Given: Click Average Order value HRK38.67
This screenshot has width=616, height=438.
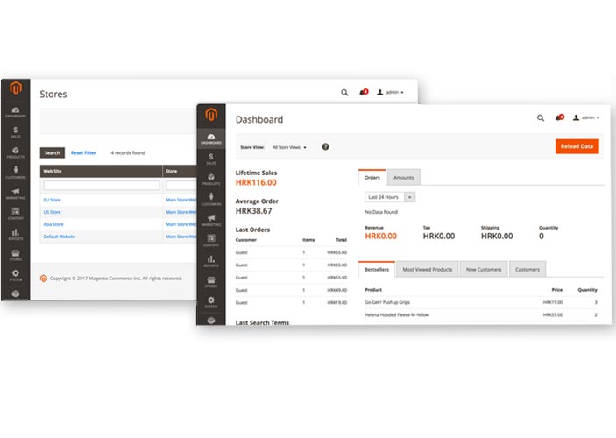Looking at the screenshot, I should coord(253,211).
